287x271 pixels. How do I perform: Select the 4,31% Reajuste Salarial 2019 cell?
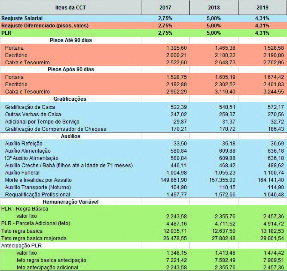[262, 18]
